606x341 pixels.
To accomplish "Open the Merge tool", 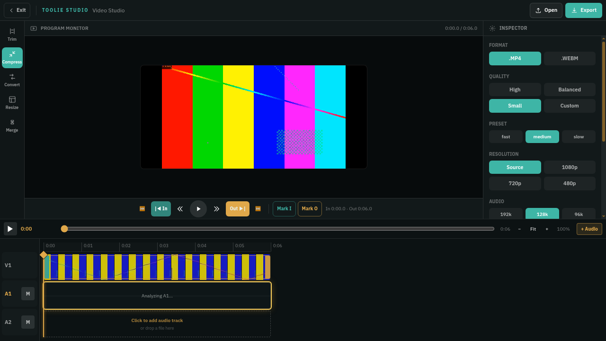I will click(12, 126).
